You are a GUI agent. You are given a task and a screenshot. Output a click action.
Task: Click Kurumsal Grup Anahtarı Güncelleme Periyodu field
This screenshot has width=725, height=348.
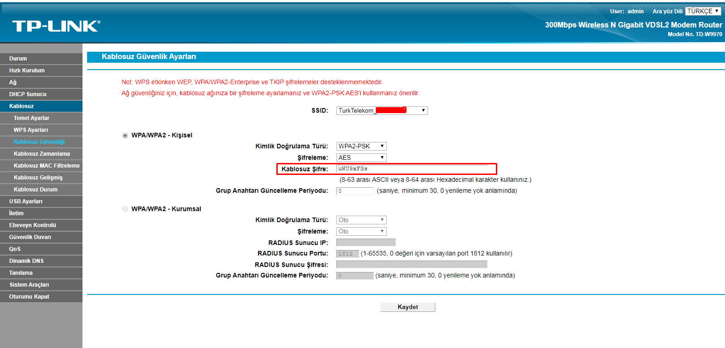click(355, 275)
